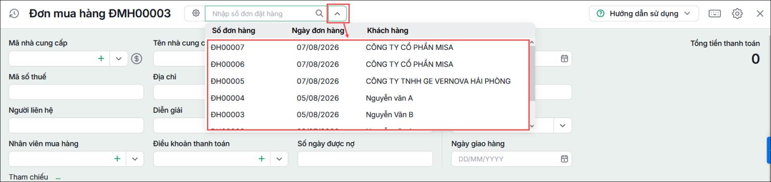This screenshot has width=771, height=182.
Task: Click the blue side tab at the right edge
Action: tap(769, 150)
